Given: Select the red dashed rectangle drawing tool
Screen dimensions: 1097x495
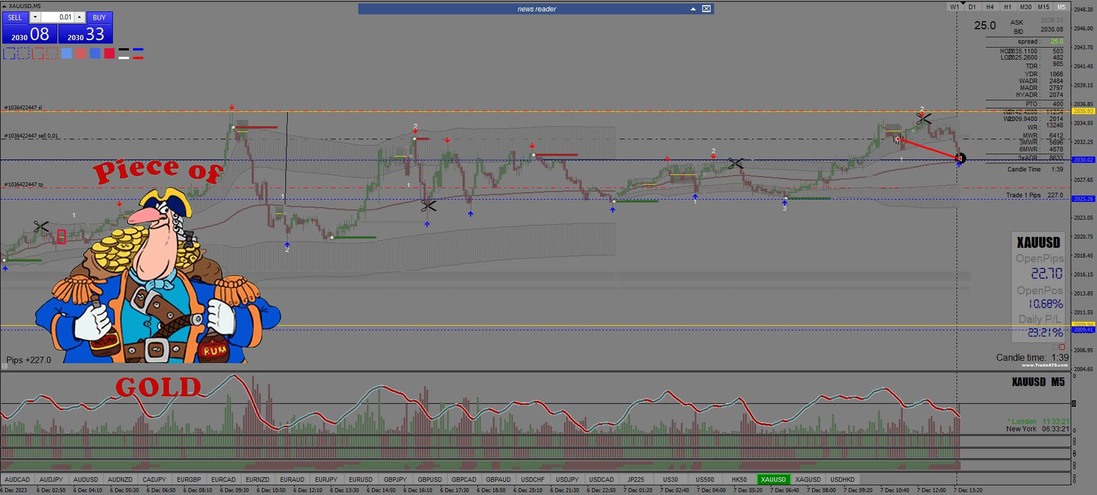Looking at the screenshot, I should (x=52, y=54).
